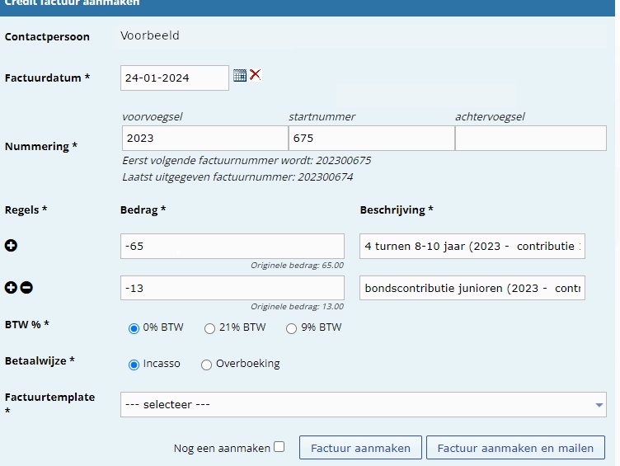This screenshot has height=466, width=620.
Task: Choose Incasso payment method
Action: click(x=134, y=364)
